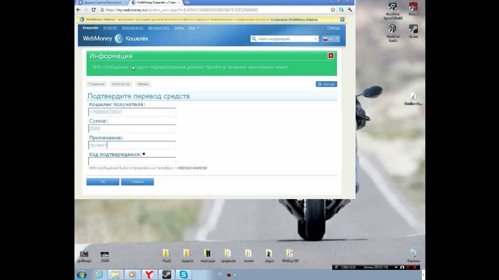Launch Internet Explorer from taskbar

[x=99, y=275]
